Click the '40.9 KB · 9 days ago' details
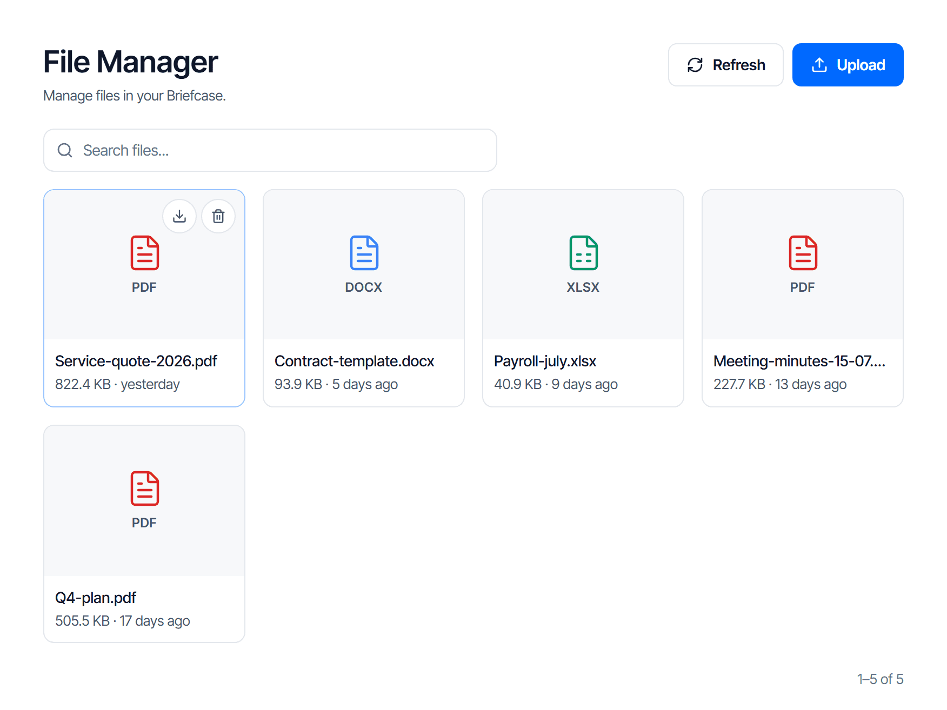Image resolution: width=947 pixels, height=710 pixels. pyautogui.click(x=556, y=384)
